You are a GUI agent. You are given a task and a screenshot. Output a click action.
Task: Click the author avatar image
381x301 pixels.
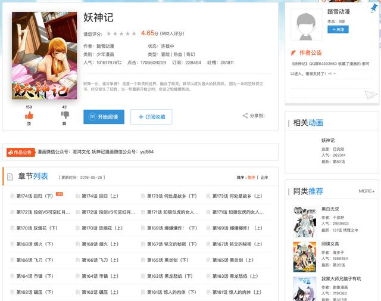click(x=306, y=25)
